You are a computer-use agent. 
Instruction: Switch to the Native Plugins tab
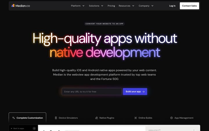[x=105, y=118]
